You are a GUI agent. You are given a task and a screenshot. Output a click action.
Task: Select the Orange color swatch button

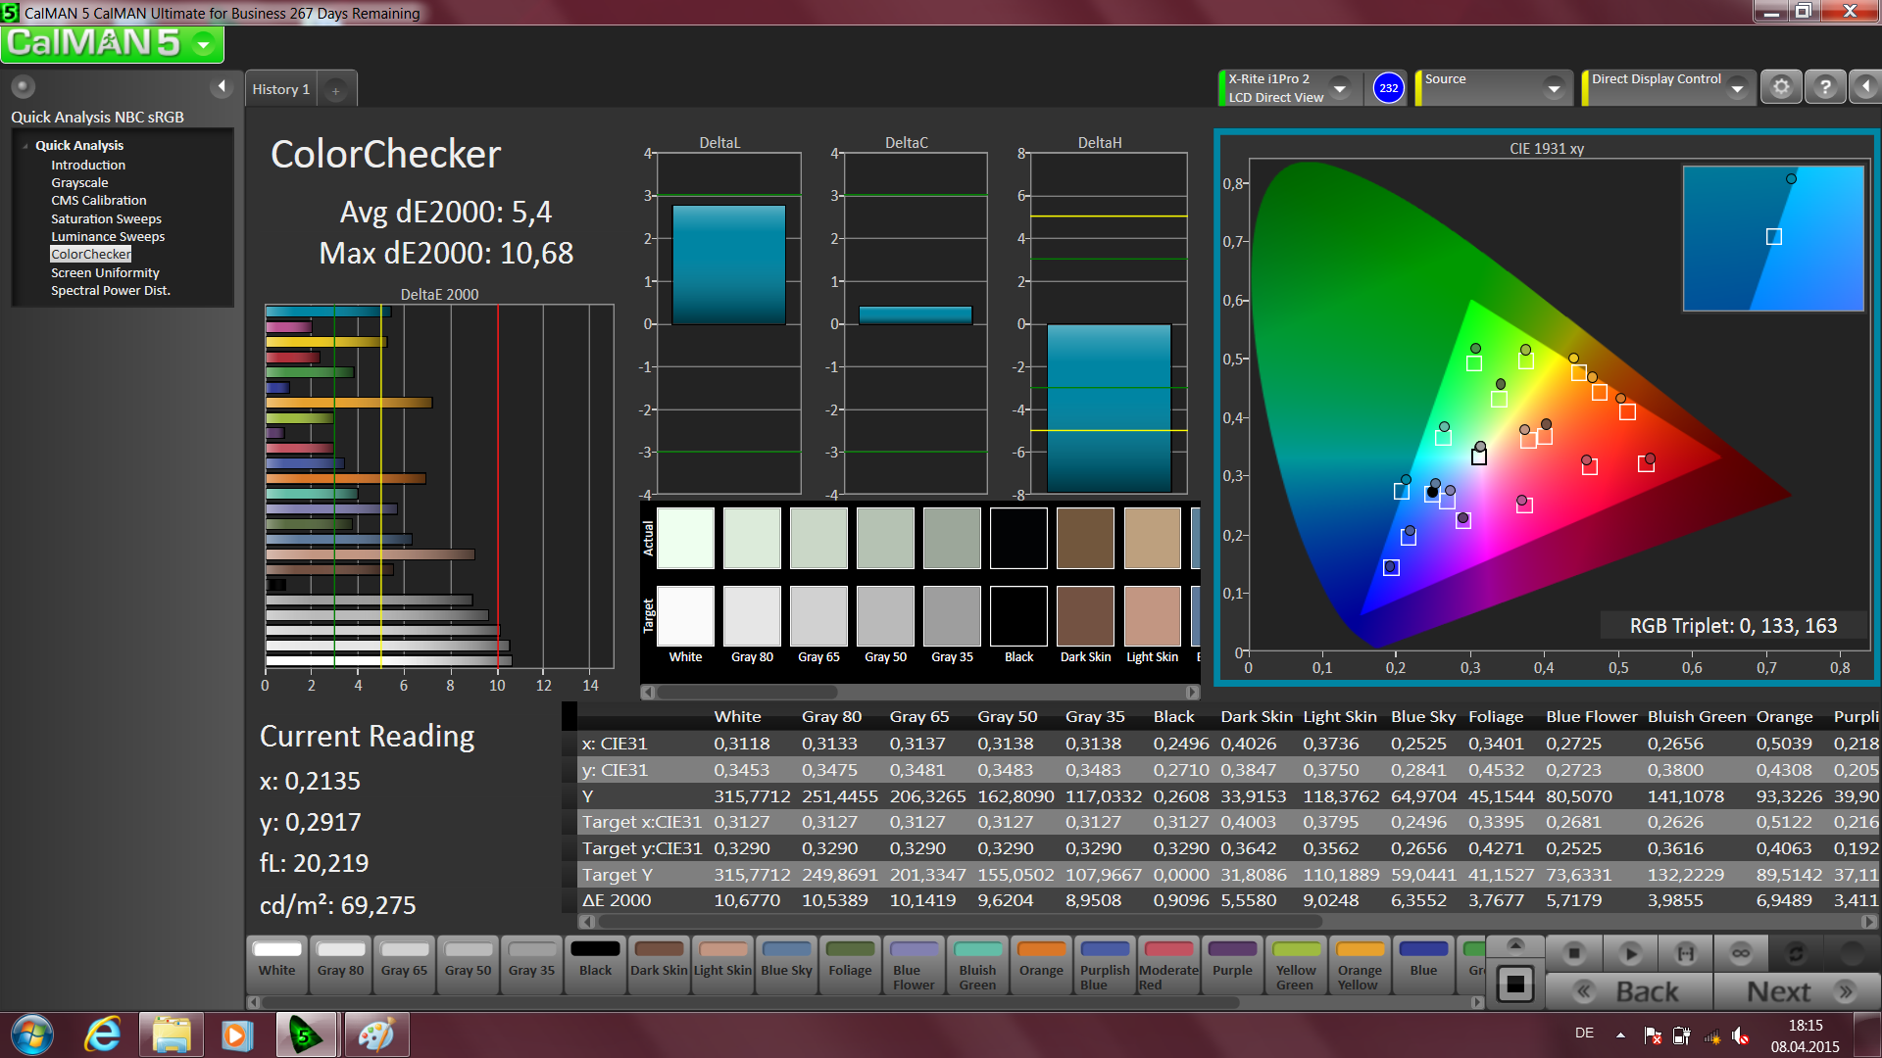click(x=1041, y=964)
